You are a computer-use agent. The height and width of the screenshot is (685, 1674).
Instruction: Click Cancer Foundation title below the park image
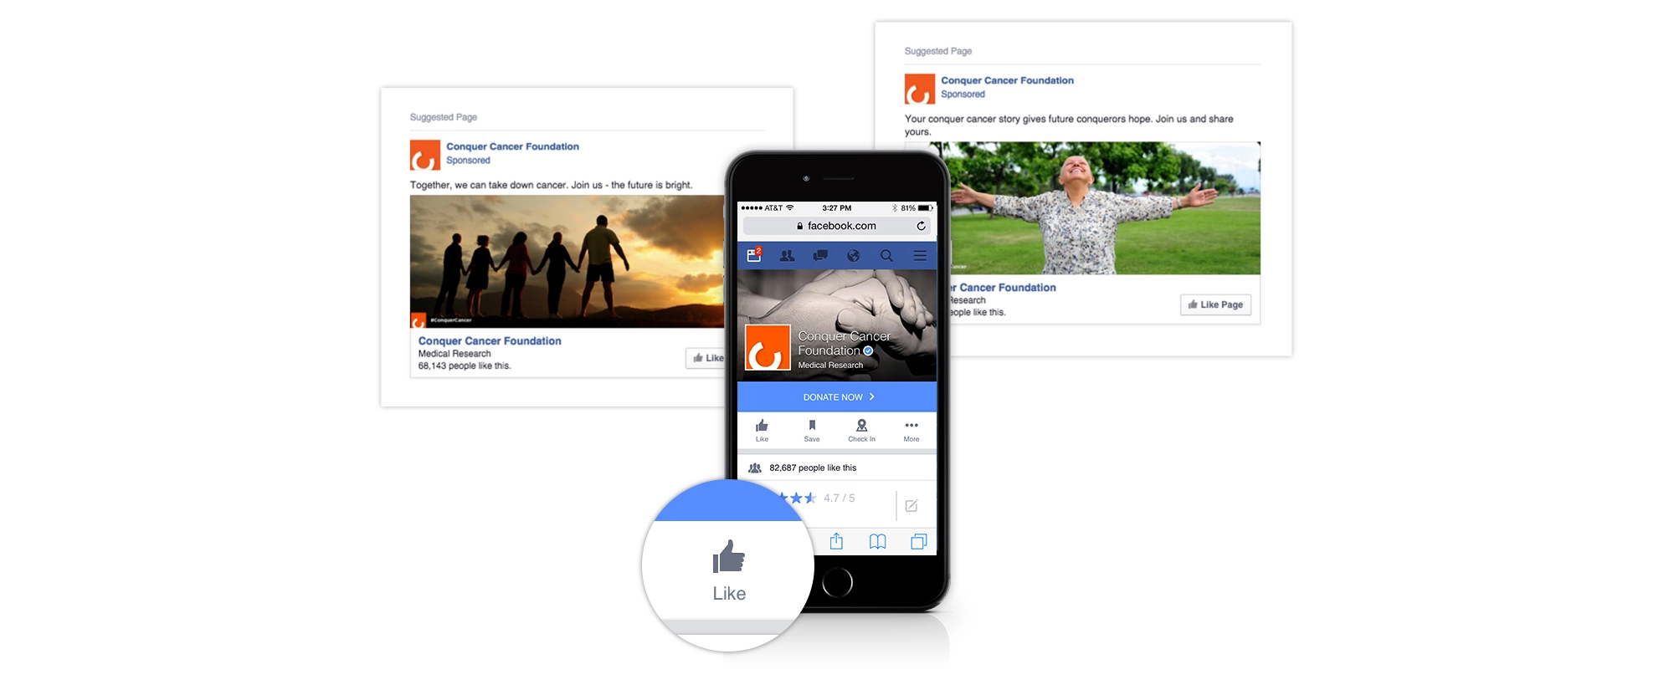click(1004, 288)
